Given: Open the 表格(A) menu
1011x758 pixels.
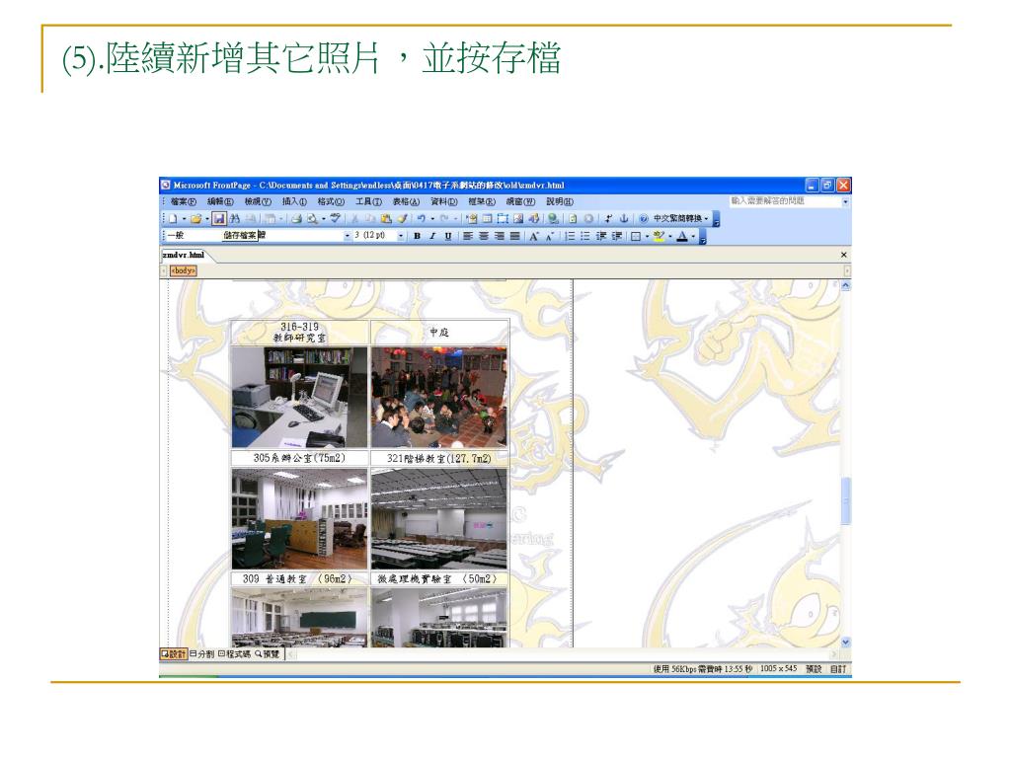Looking at the screenshot, I should pos(406,201).
